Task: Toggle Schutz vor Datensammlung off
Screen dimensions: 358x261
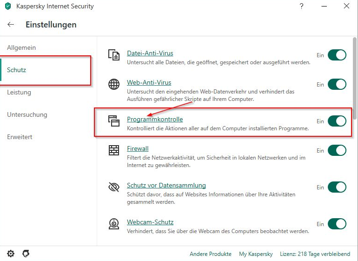Action: [x=337, y=187]
